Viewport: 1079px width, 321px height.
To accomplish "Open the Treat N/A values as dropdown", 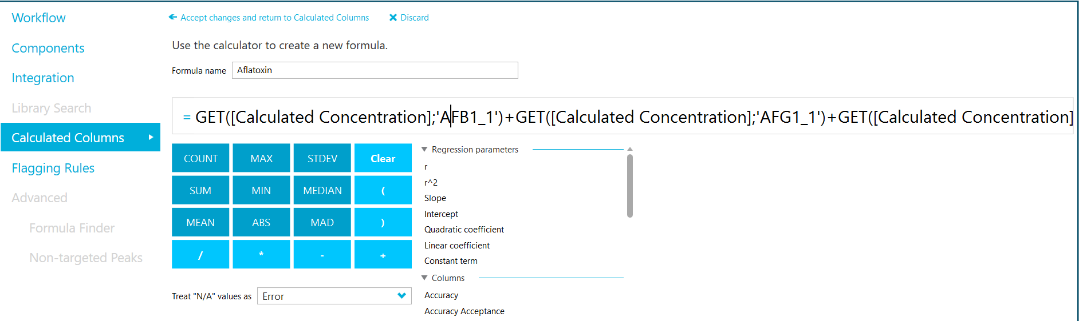I will click(334, 296).
